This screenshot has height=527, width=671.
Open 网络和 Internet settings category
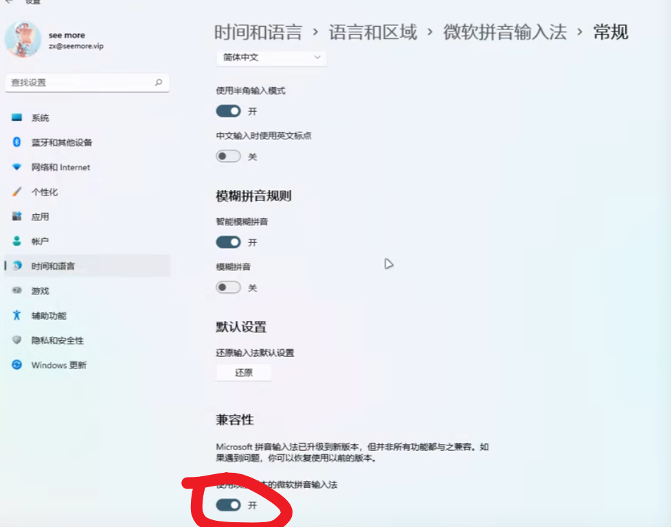[x=87, y=167]
